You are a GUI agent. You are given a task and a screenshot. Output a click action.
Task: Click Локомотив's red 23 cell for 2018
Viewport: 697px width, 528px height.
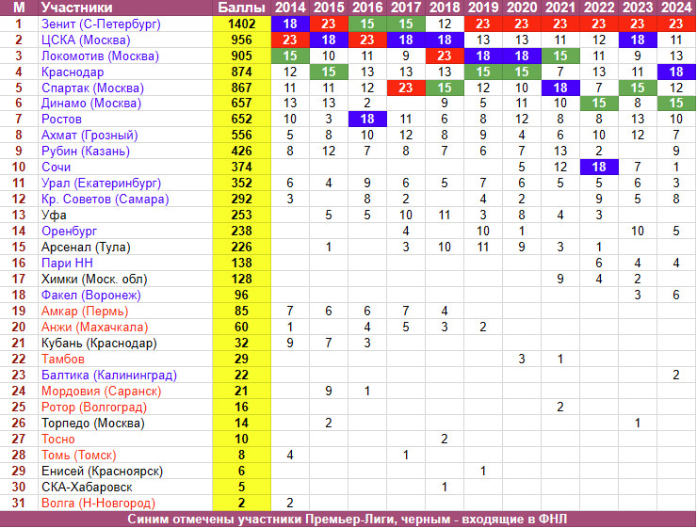tap(444, 56)
